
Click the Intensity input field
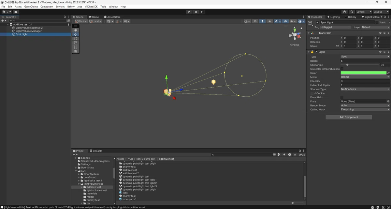[x=365, y=81]
